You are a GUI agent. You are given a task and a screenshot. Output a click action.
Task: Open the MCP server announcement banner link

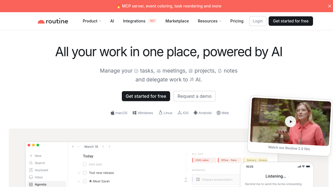(x=169, y=6)
